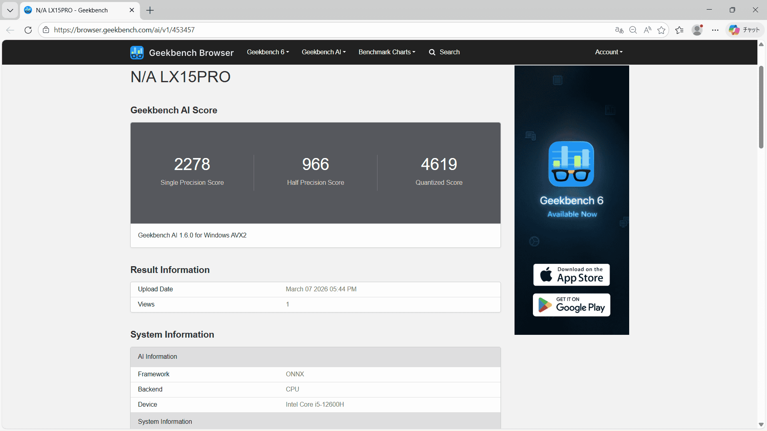This screenshot has width=767, height=431.
Task: Click the Copilot chat icon
Action: click(734, 30)
